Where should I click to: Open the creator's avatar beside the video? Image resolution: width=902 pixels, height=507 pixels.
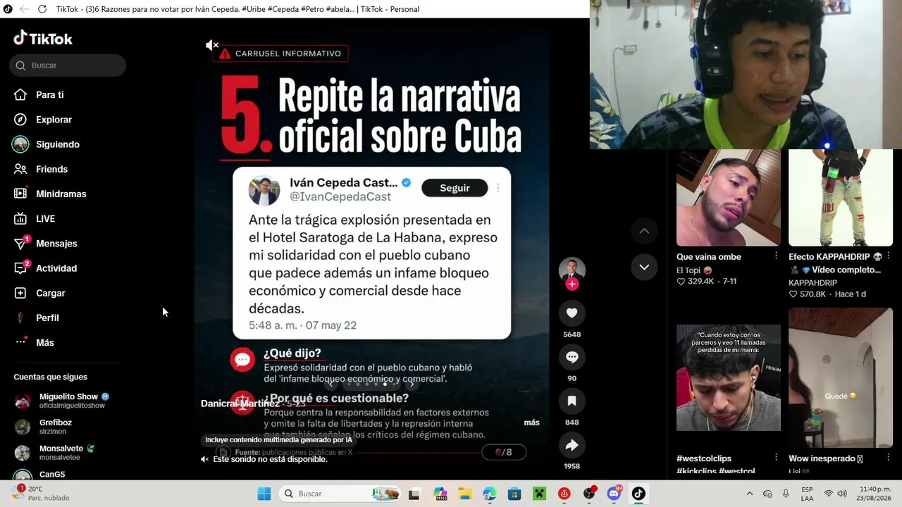[572, 270]
